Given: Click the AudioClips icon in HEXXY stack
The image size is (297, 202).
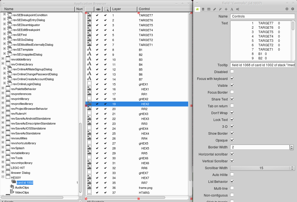Looking at the screenshot, I should click(x=12, y=187).
